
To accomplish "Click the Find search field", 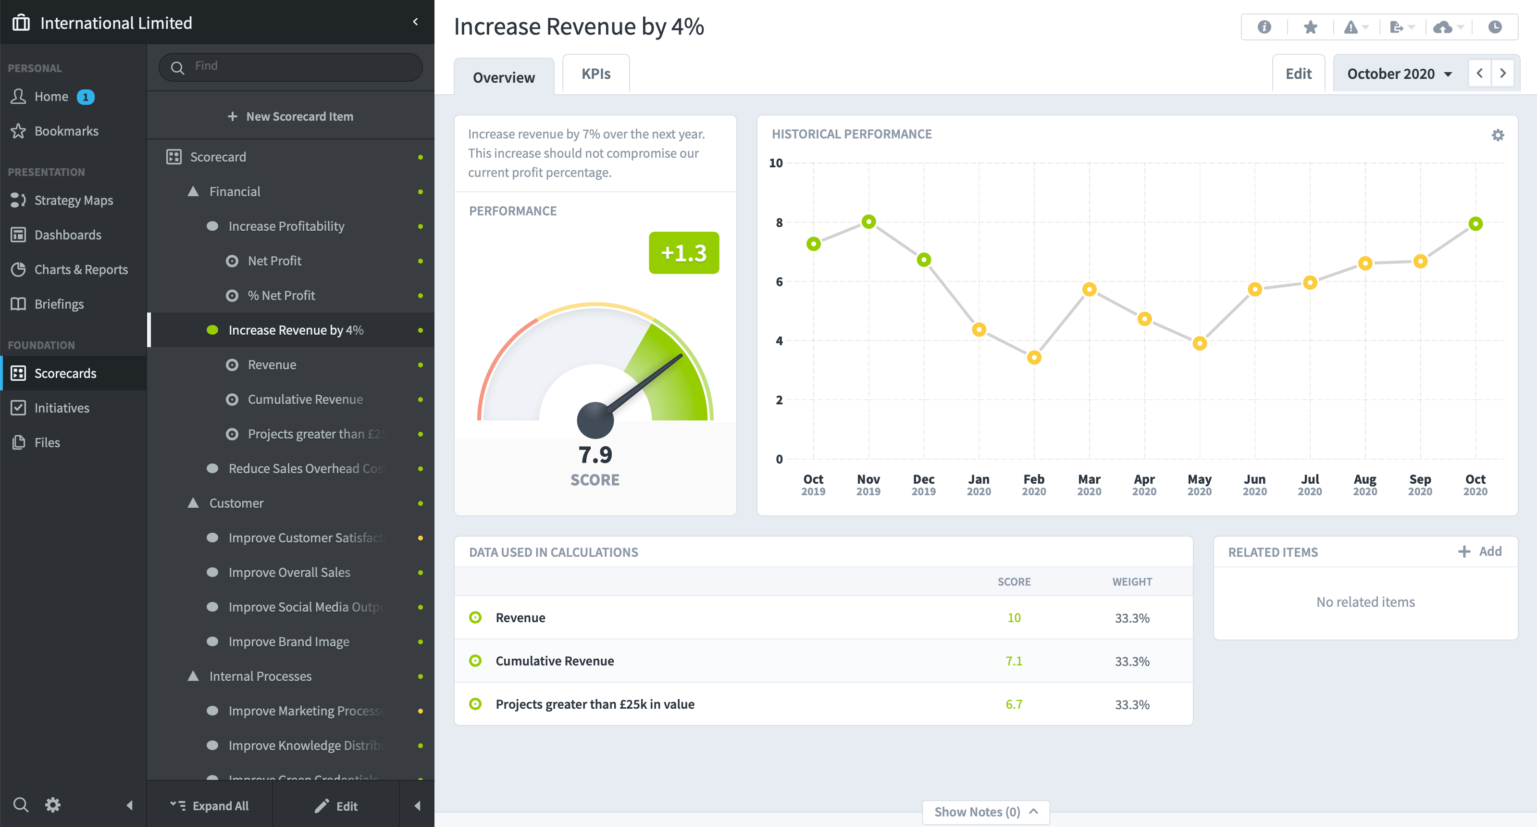I will click(291, 66).
